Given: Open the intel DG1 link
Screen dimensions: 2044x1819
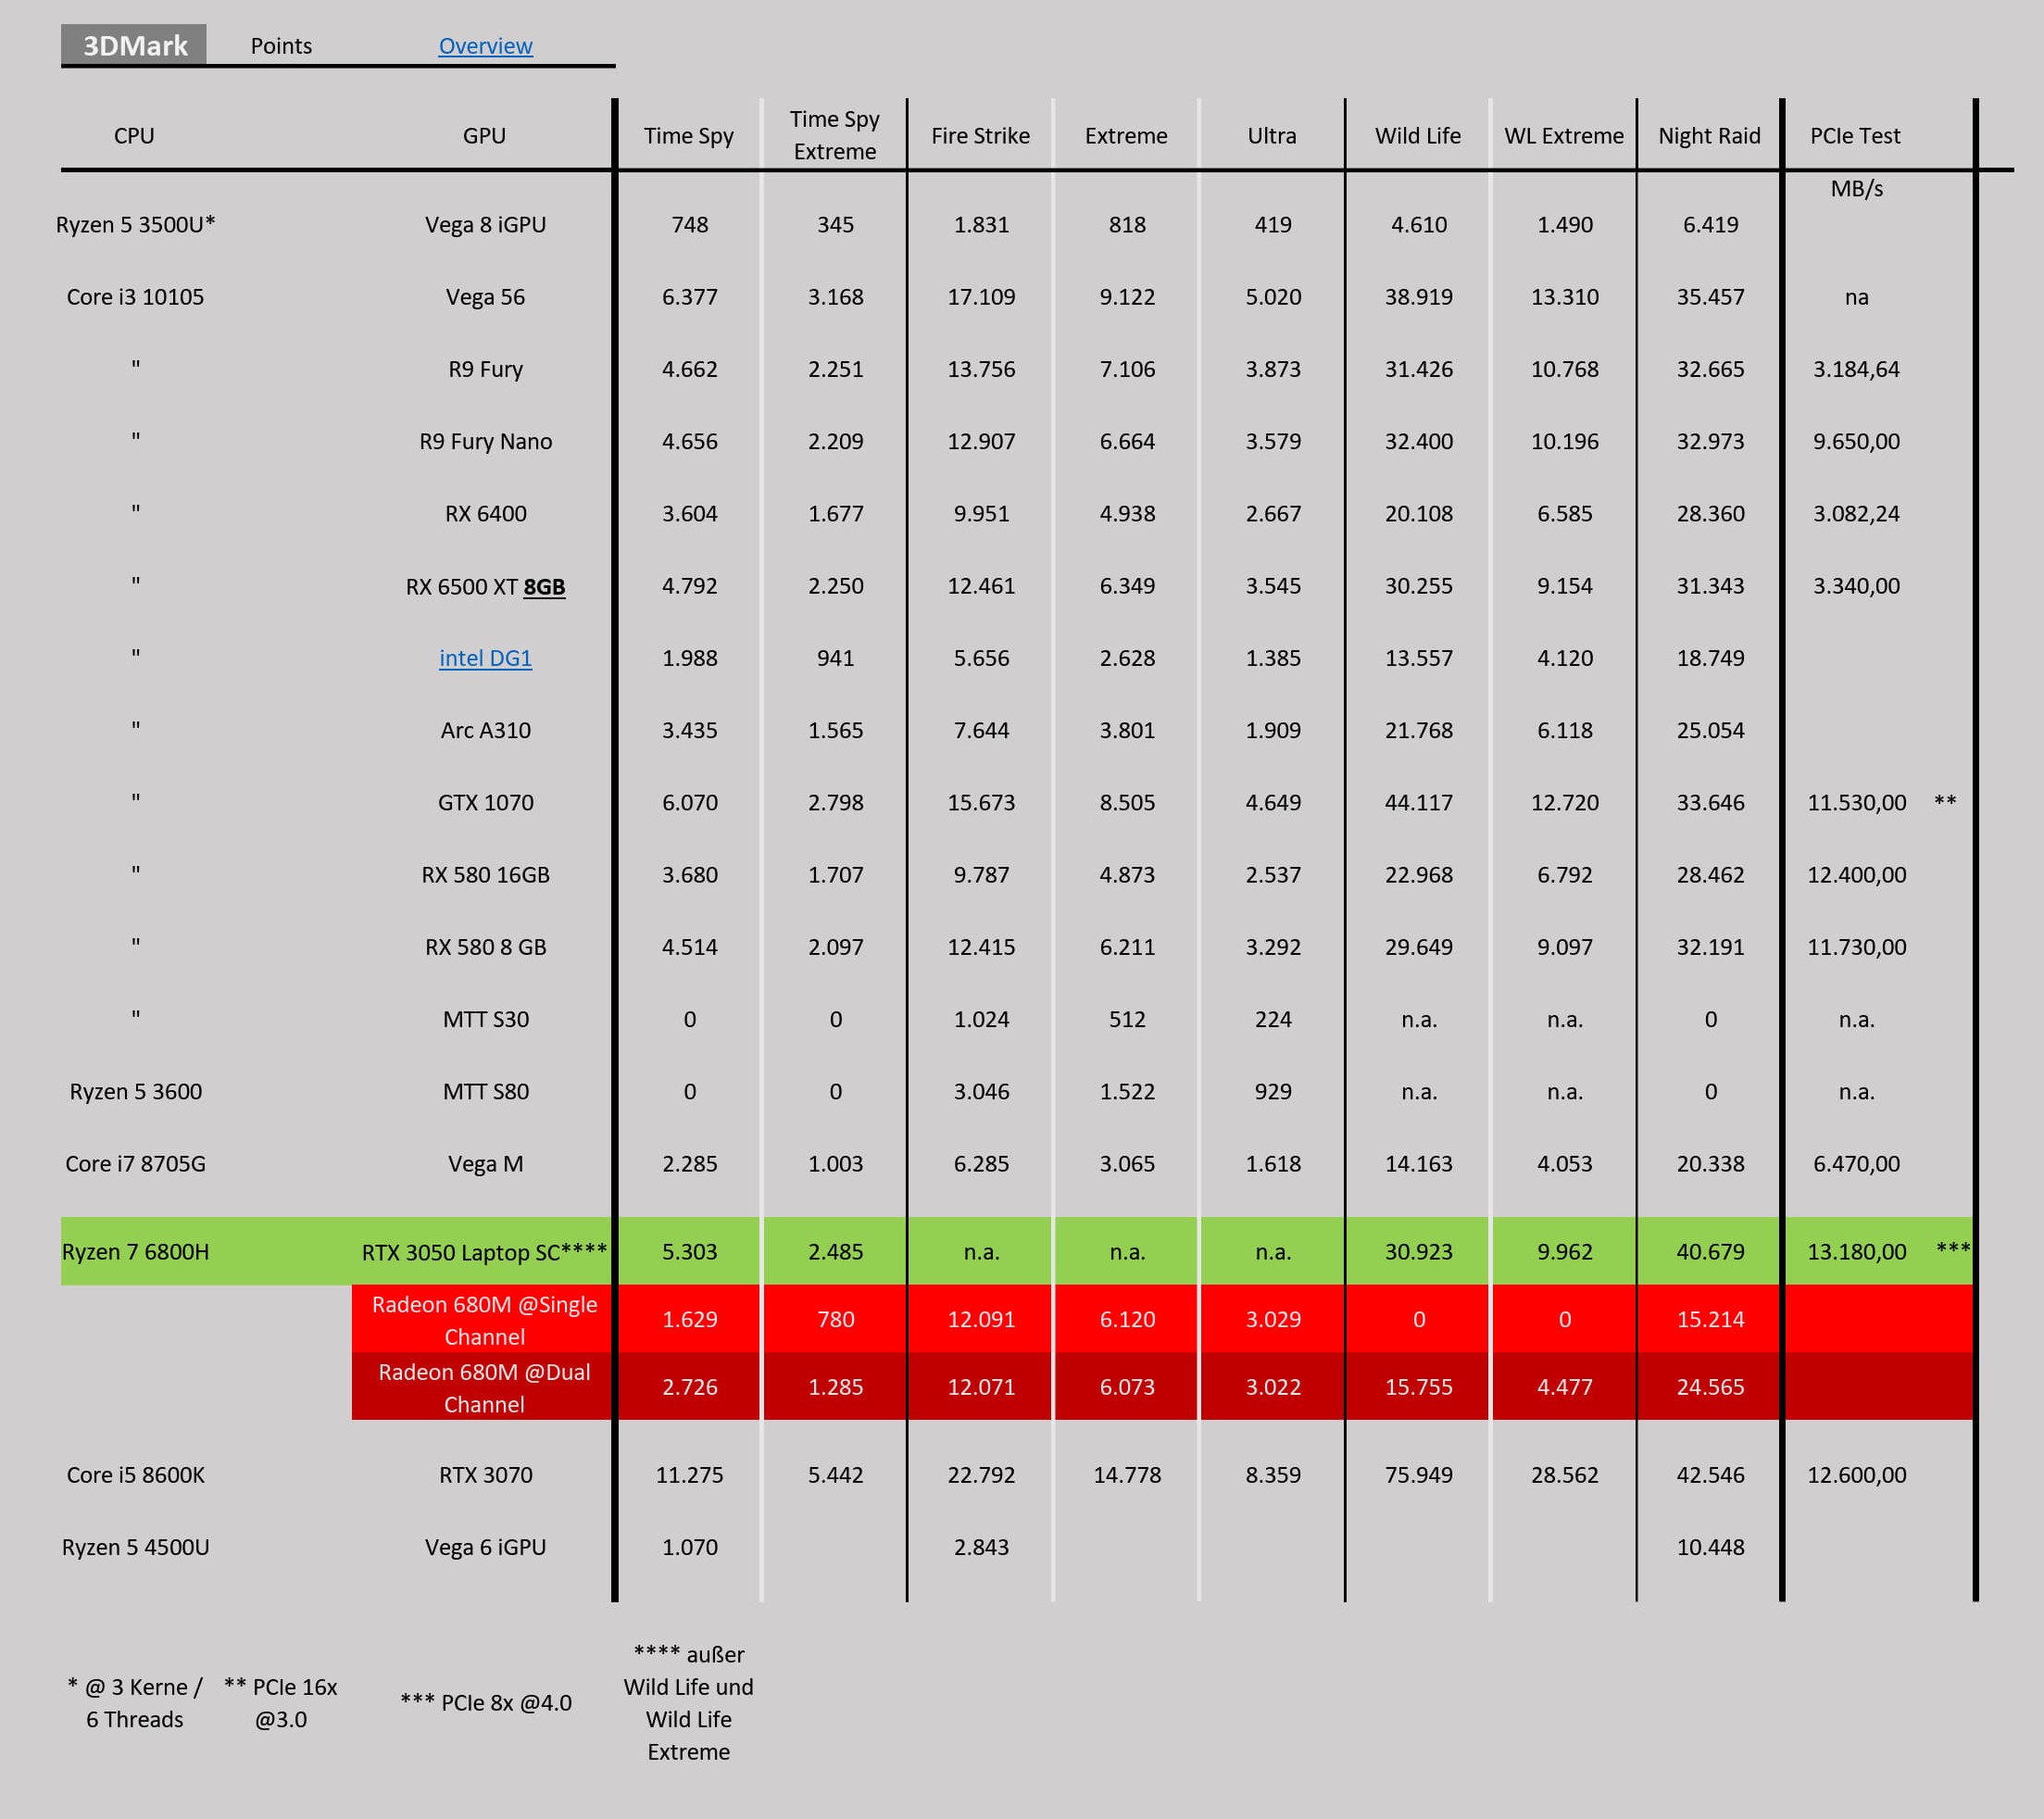Looking at the screenshot, I should (485, 658).
